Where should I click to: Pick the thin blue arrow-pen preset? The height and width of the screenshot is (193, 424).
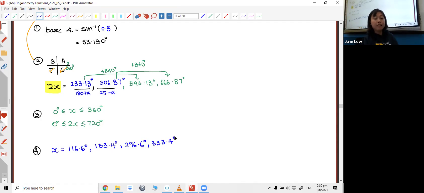pos(243,16)
